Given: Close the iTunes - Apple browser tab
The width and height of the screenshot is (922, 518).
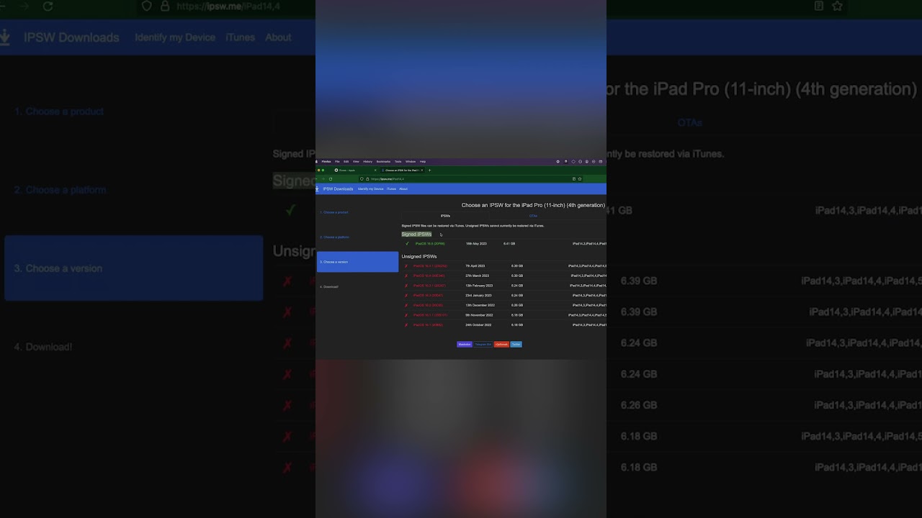Looking at the screenshot, I should click(375, 171).
